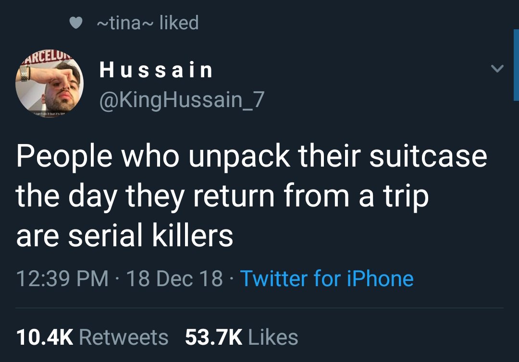The width and height of the screenshot is (519, 362).
Task: Click the heart icon beside ~tina~ liked
Action: [x=76, y=23]
